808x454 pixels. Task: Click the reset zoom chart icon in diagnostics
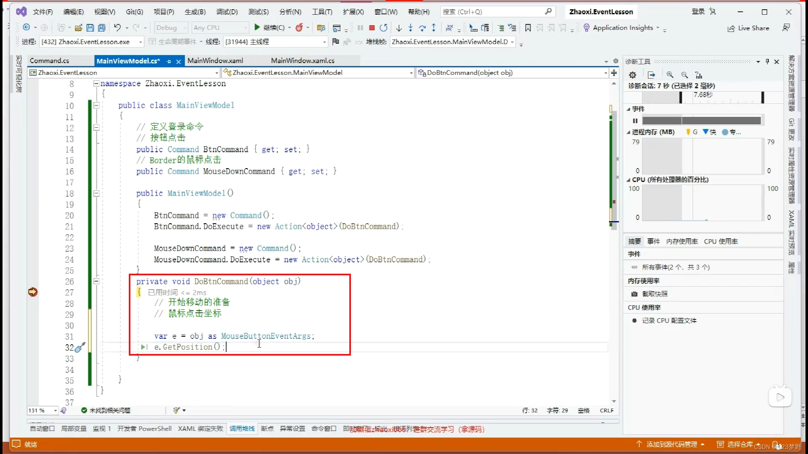click(699, 75)
